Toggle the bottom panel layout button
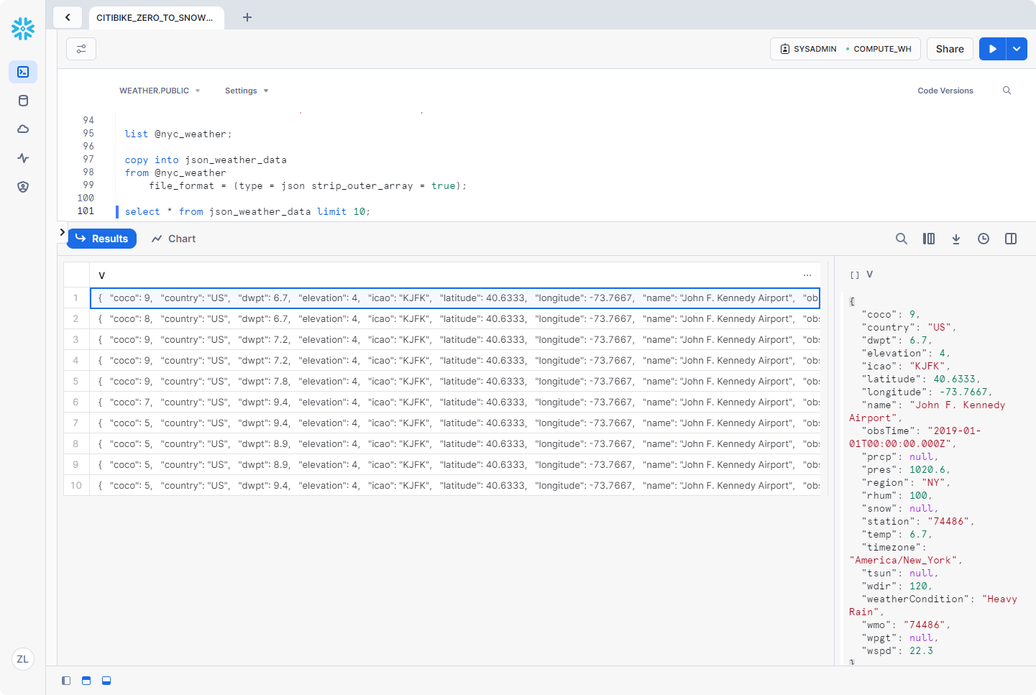The height and width of the screenshot is (695, 1036). [106, 681]
